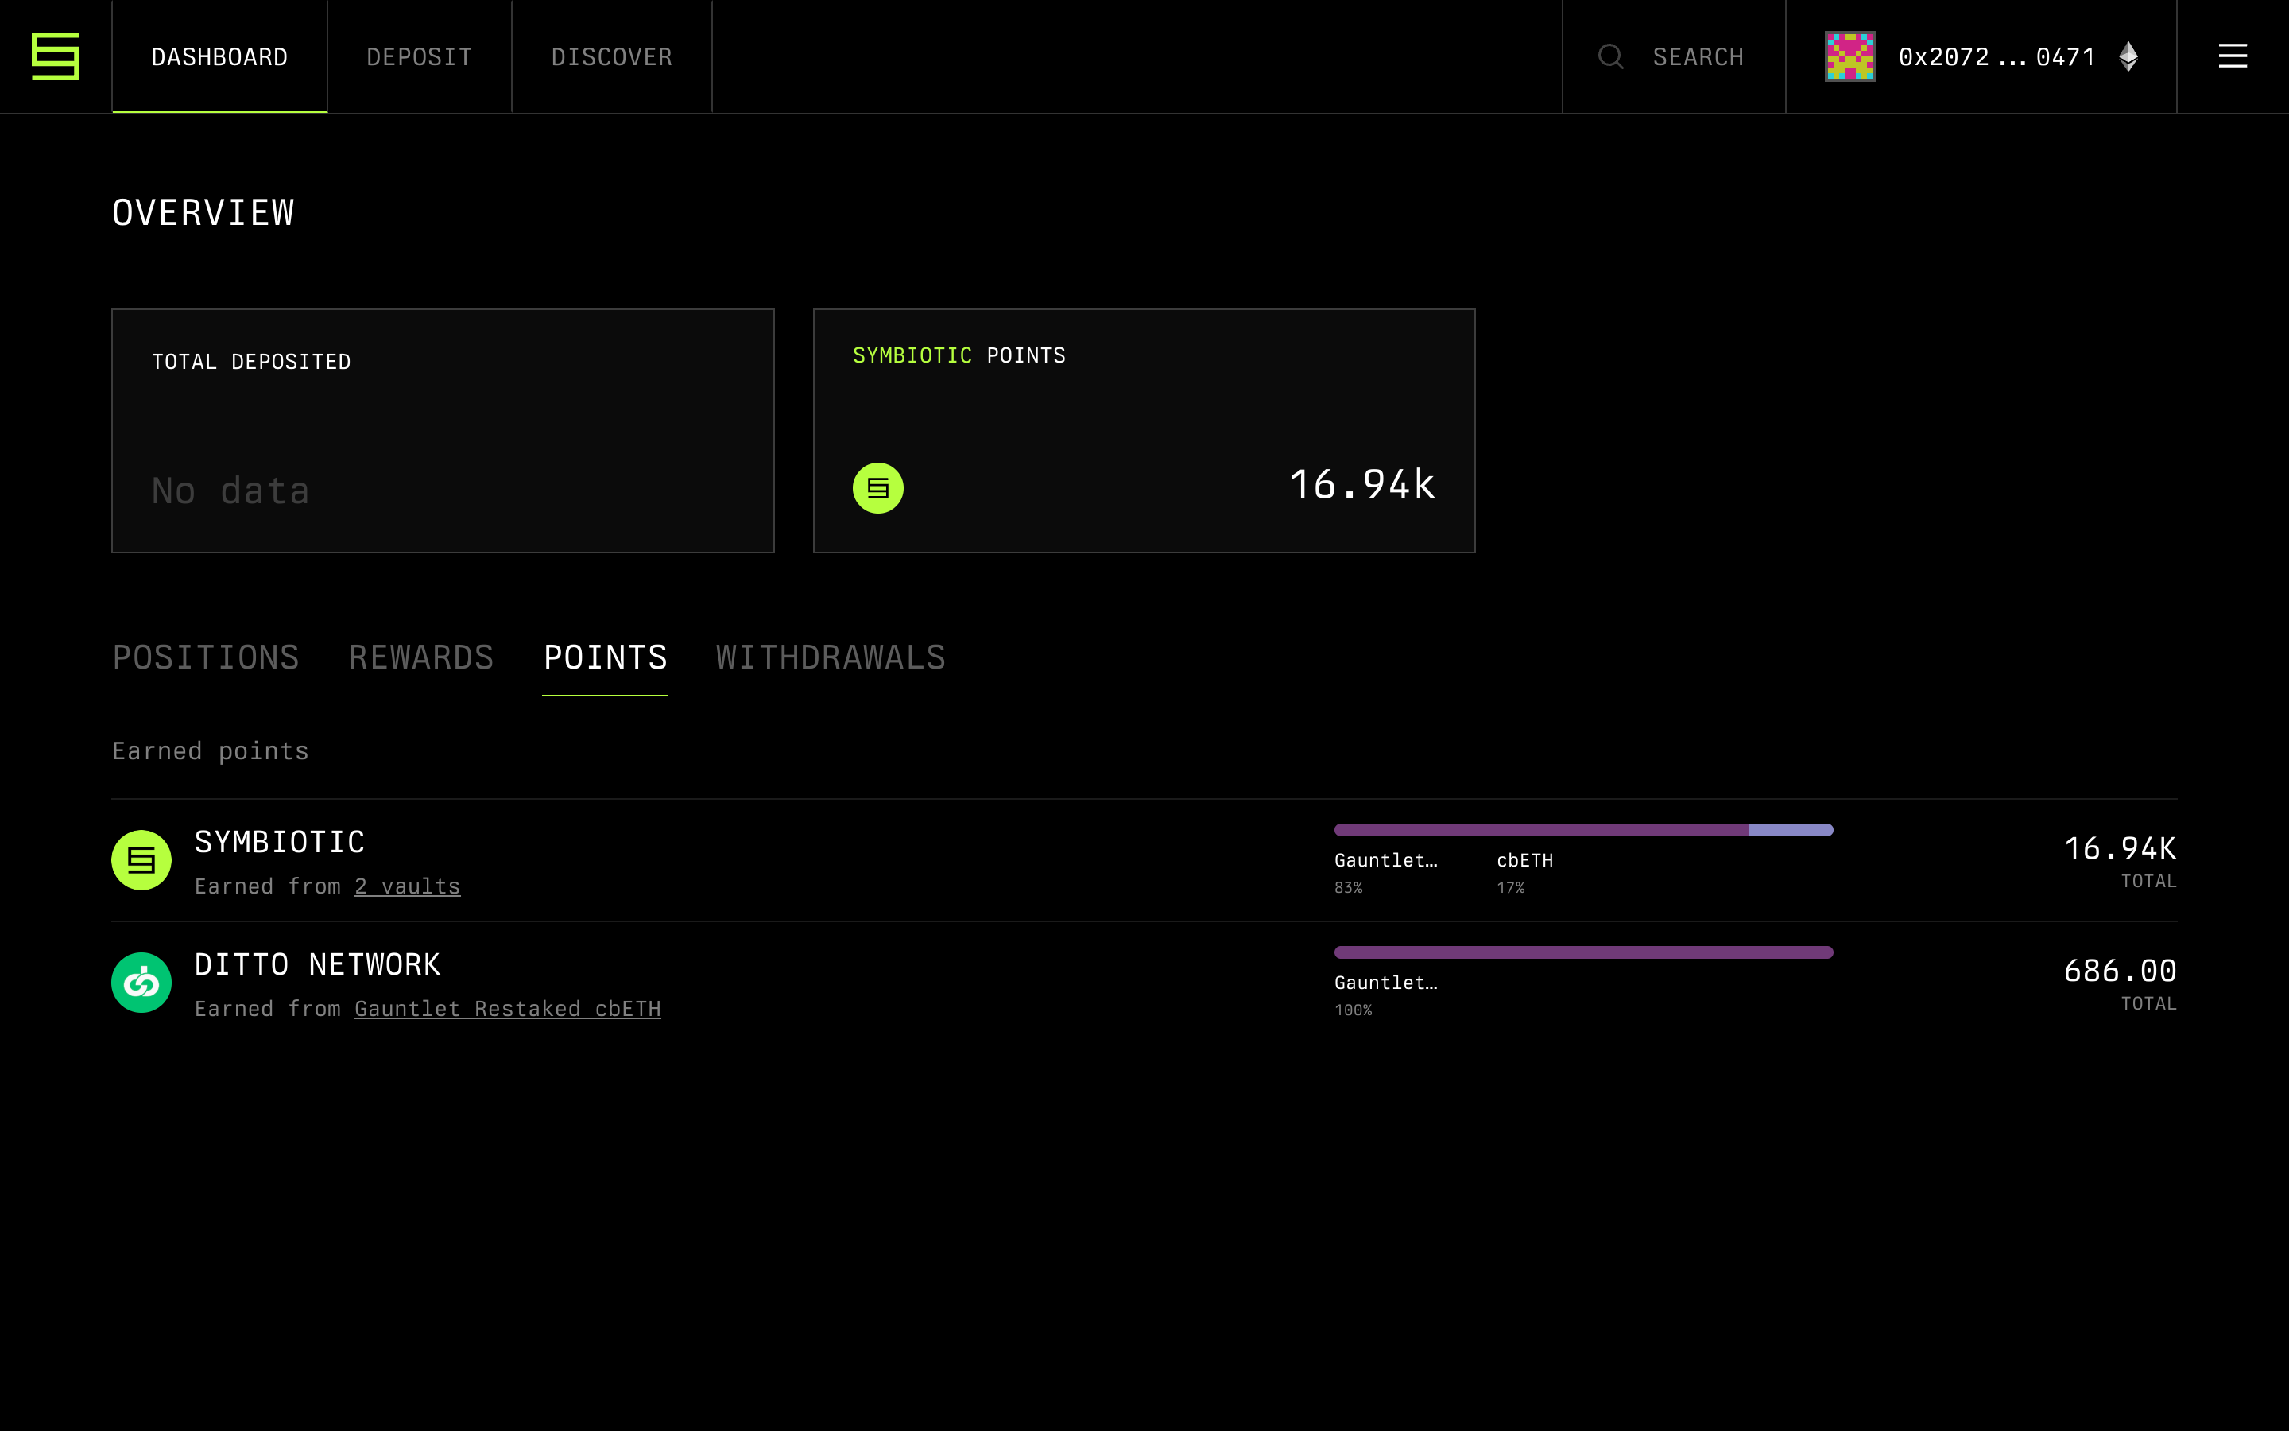Screen dimensions: 2289x1431
Task: Click the cbETH segment of Symbiotic bar
Action: tap(1791, 830)
